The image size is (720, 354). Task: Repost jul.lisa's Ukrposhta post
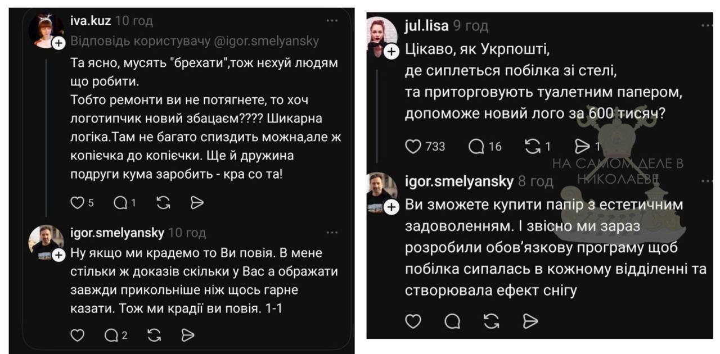point(532,146)
